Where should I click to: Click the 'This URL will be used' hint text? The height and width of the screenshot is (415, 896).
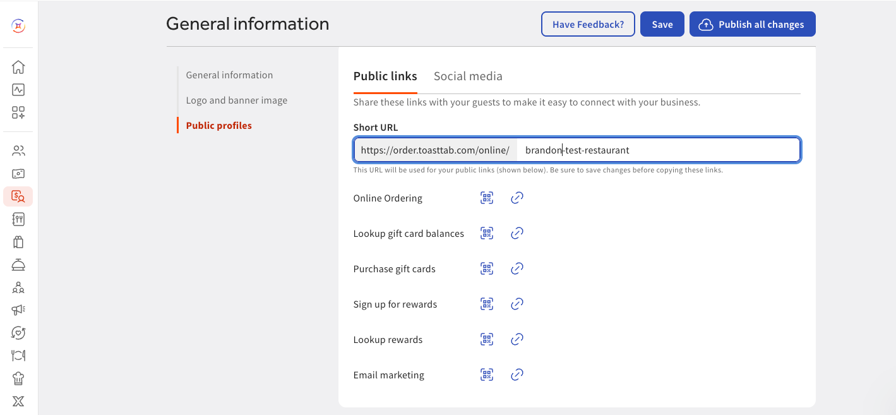538,170
